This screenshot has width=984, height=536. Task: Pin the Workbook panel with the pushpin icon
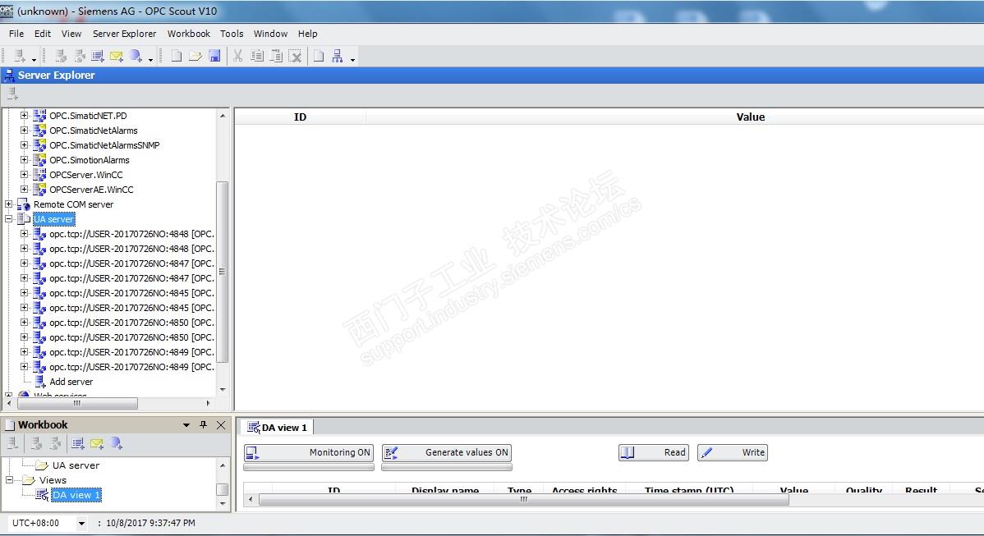[204, 424]
